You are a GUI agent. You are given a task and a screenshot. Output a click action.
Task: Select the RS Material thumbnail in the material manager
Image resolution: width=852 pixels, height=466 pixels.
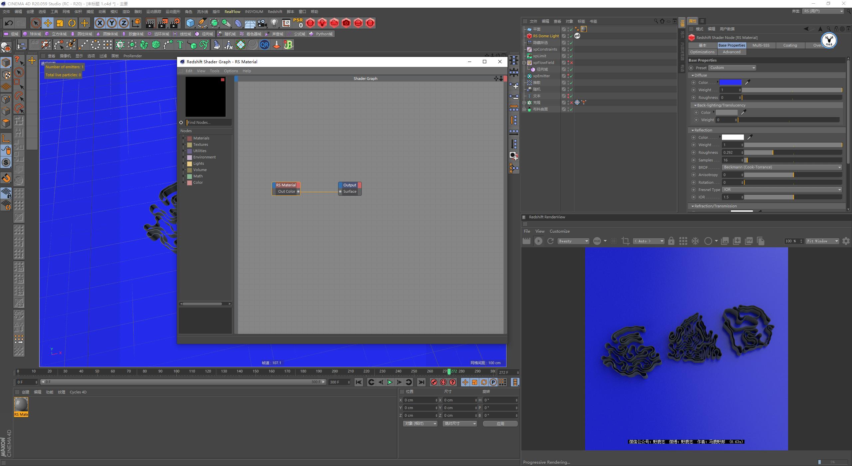click(21, 405)
